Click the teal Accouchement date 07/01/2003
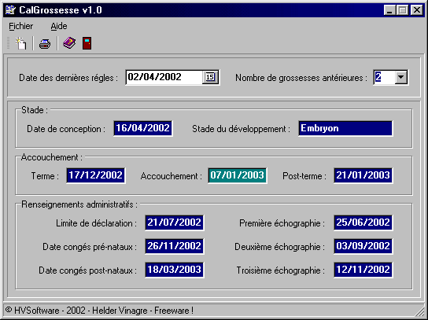Image resolution: width=428 pixels, height=320 pixels. click(x=237, y=175)
